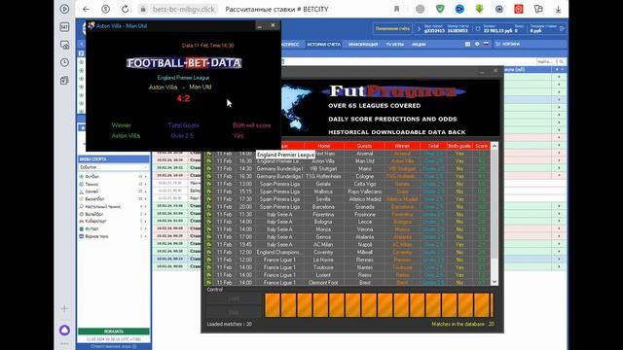Click the Betcity search input field
This screenshot has width=623, height=350.
546,62
